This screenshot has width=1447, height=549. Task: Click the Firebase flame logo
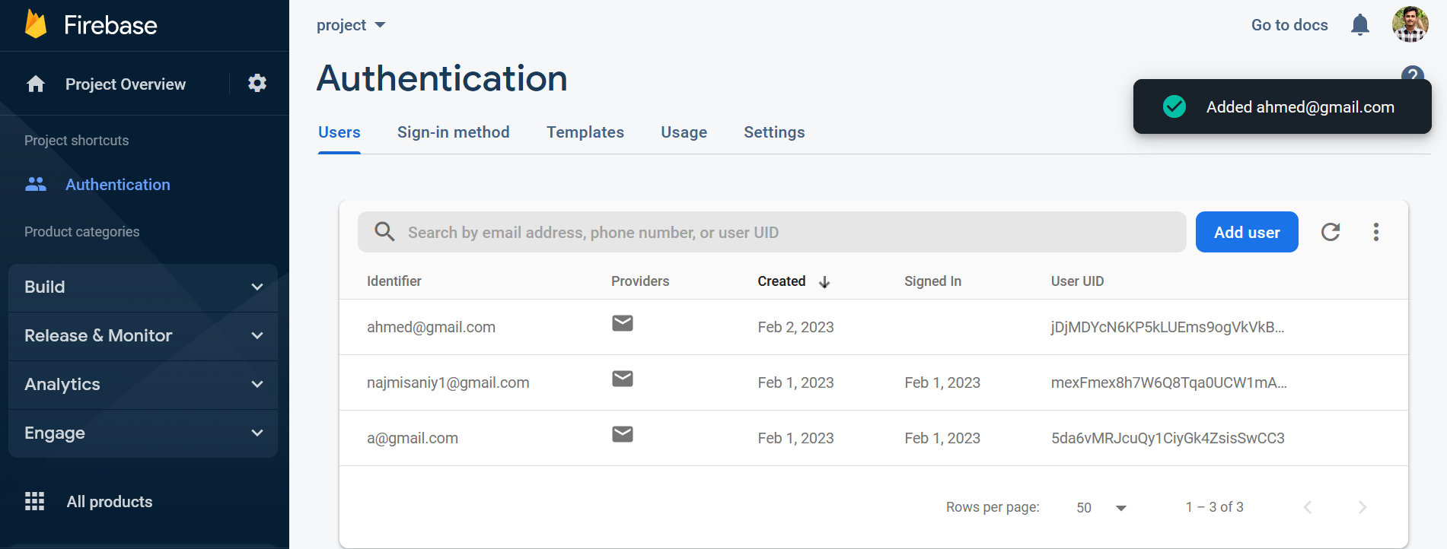point(36,24)
